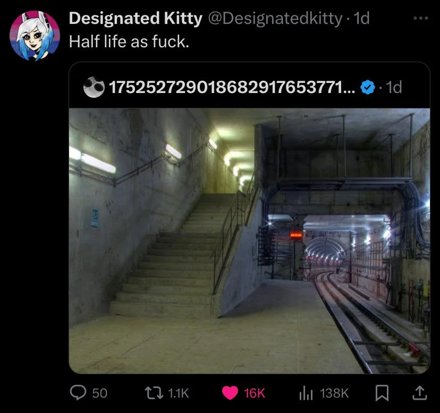The image size is (440, 413).
Task: Click the share upload icon
Action: click(x=419, y=392)
